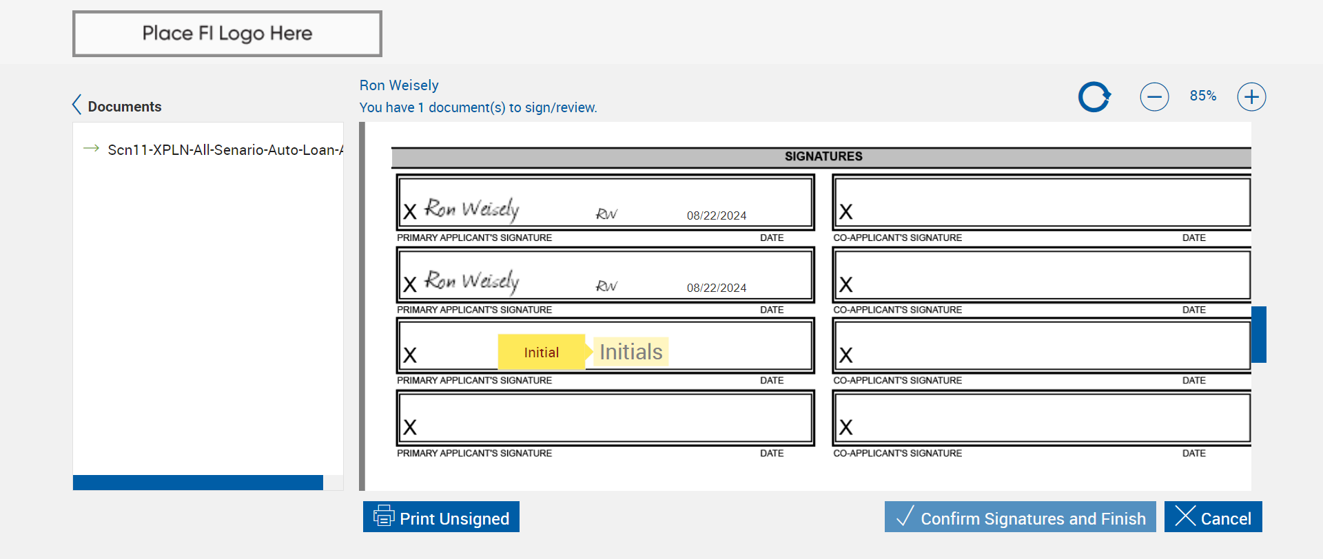Click Print Unsigned button

441,517
